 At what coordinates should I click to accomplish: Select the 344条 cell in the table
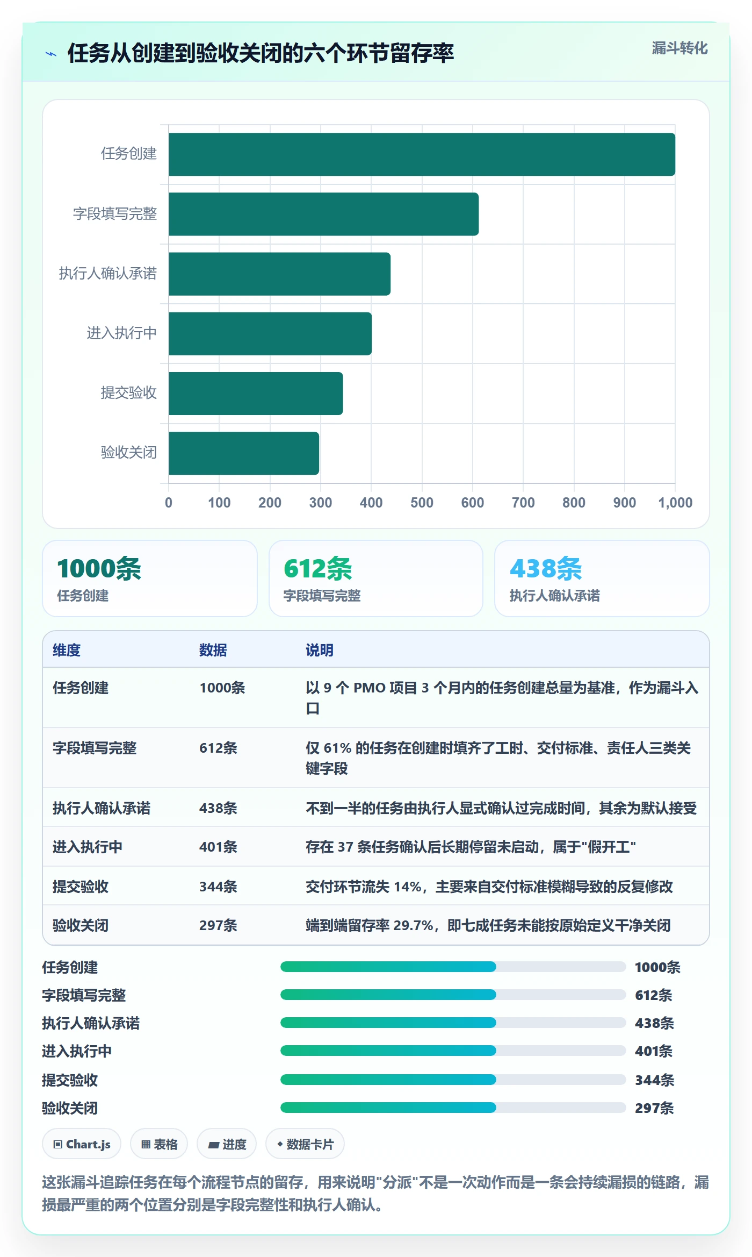click(218, 886)
